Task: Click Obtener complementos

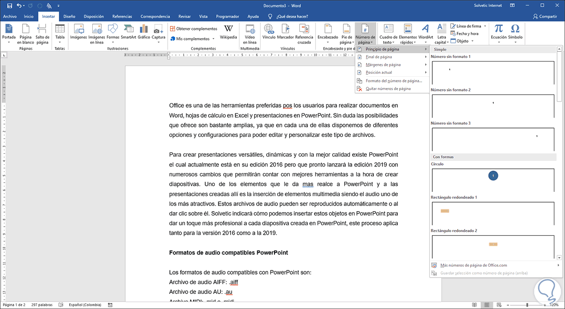Action: pyautogui.click(x=194, y=29)
